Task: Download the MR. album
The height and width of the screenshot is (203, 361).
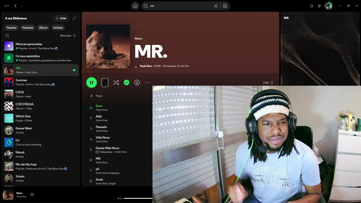Action: (137, 83)
